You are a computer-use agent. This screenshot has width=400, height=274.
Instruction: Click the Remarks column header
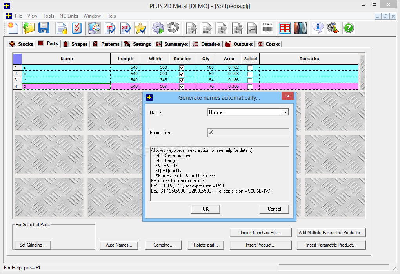point(309,59)
